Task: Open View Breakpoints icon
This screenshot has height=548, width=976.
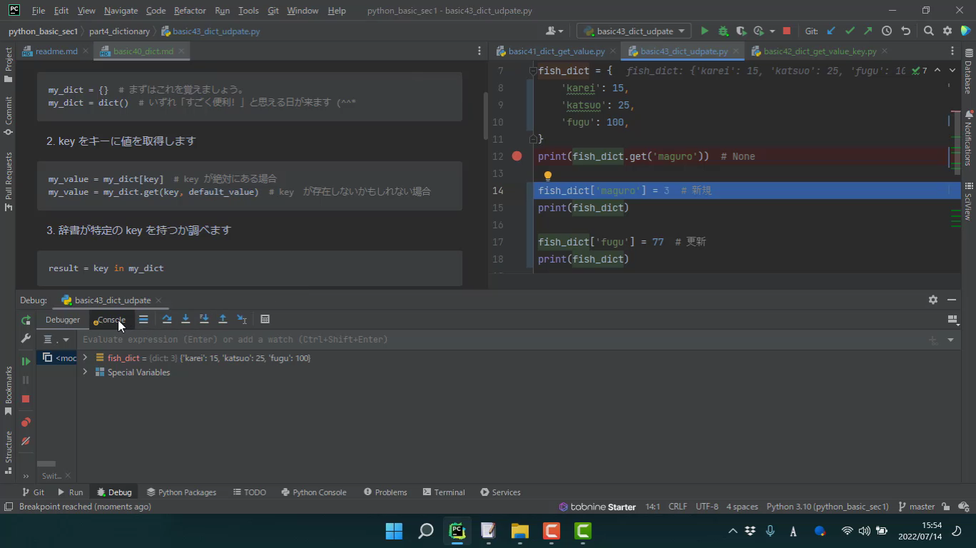Action: pos(26,422)
